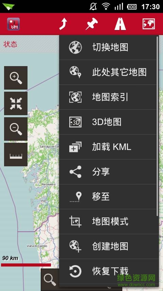Image resolution: width=163 pixels, height=291 pixels.
Task: Tap the zoom out magnifier button
Action: [x=16, y=129]
